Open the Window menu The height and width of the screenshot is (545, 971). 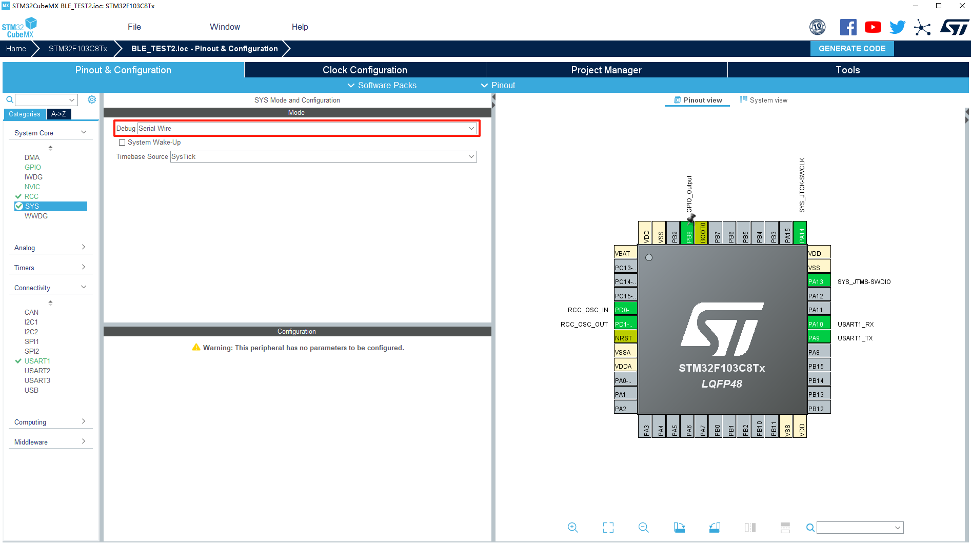point(225,27)
